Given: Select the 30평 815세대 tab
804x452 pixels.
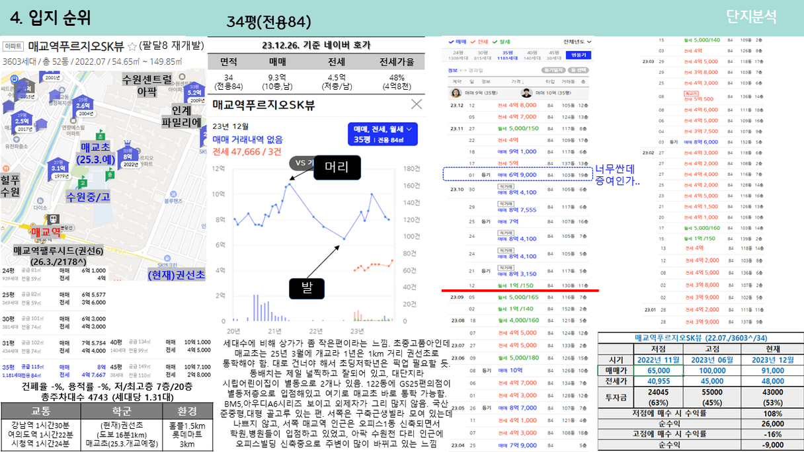Looking at the screenshot, I should tap(483, 55).
